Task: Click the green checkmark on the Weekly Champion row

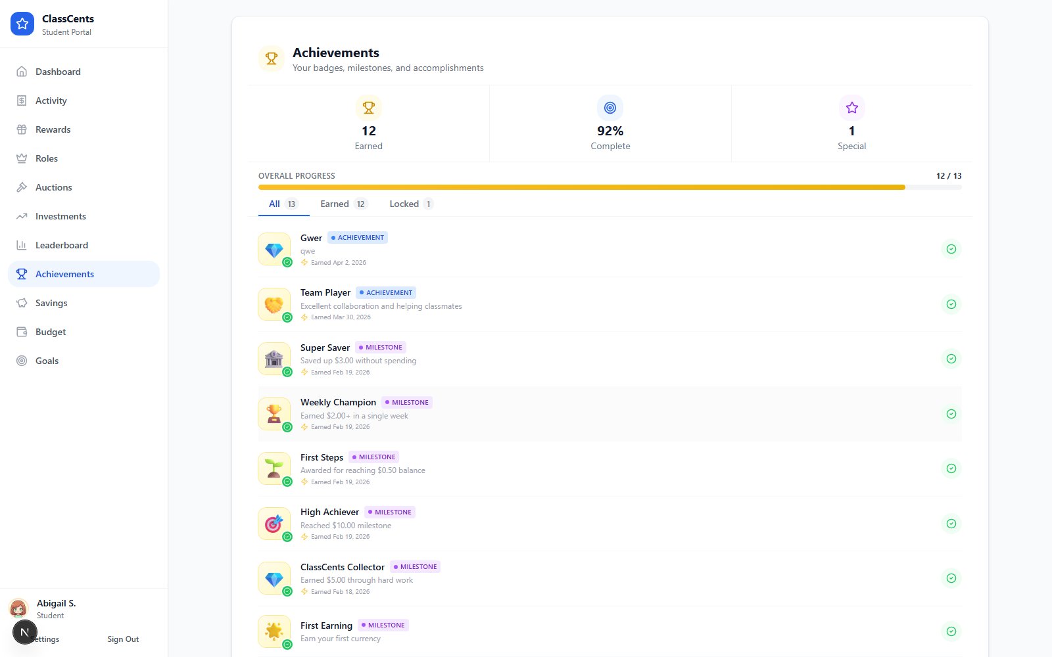Action: [951, 414]
